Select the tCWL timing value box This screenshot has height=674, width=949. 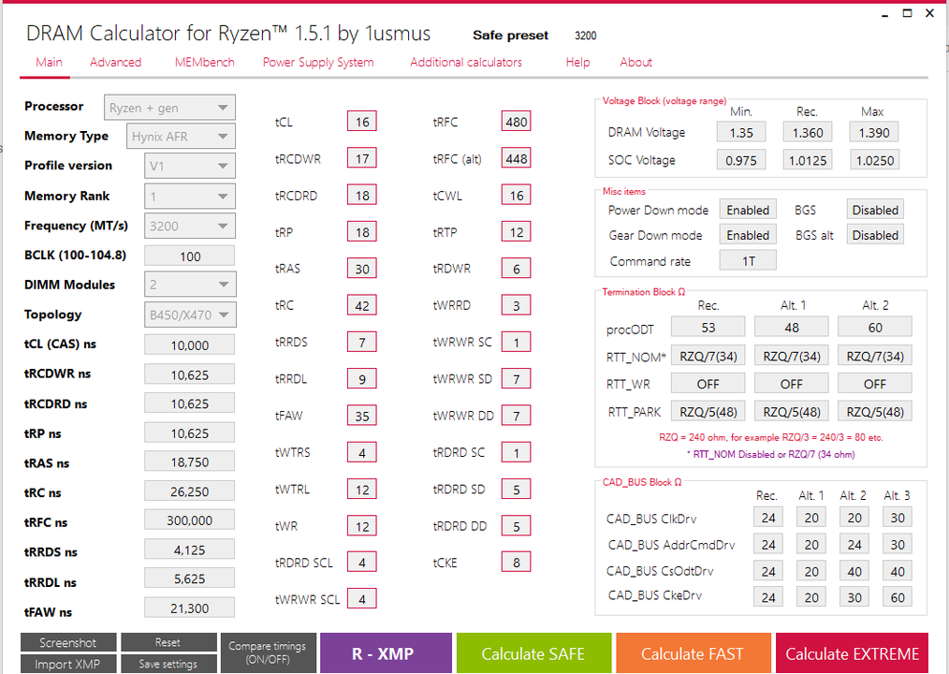[517, 196]
